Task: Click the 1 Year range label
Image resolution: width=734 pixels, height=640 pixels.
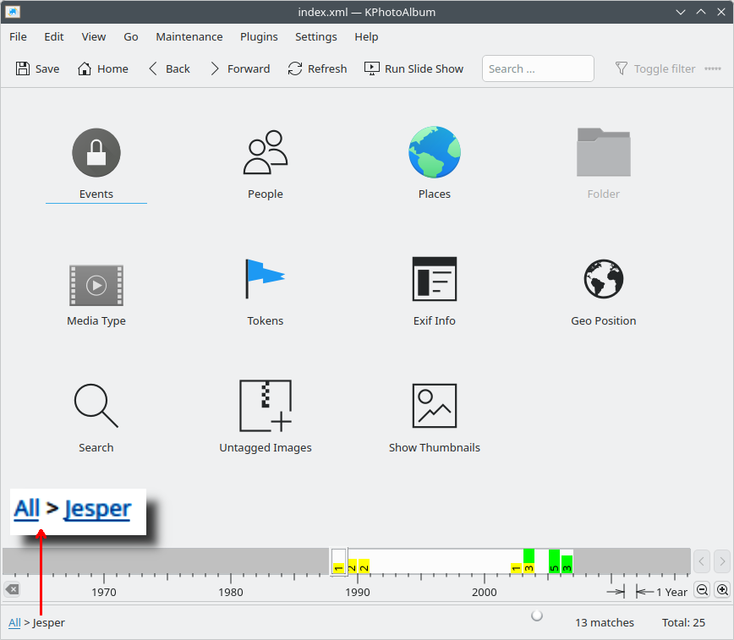Action: (x=671, y=593)
